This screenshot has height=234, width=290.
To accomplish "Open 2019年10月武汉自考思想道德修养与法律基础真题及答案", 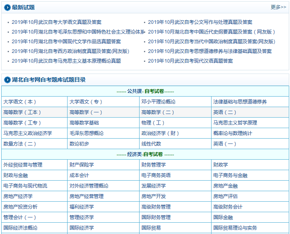I will tap(210, 51).
